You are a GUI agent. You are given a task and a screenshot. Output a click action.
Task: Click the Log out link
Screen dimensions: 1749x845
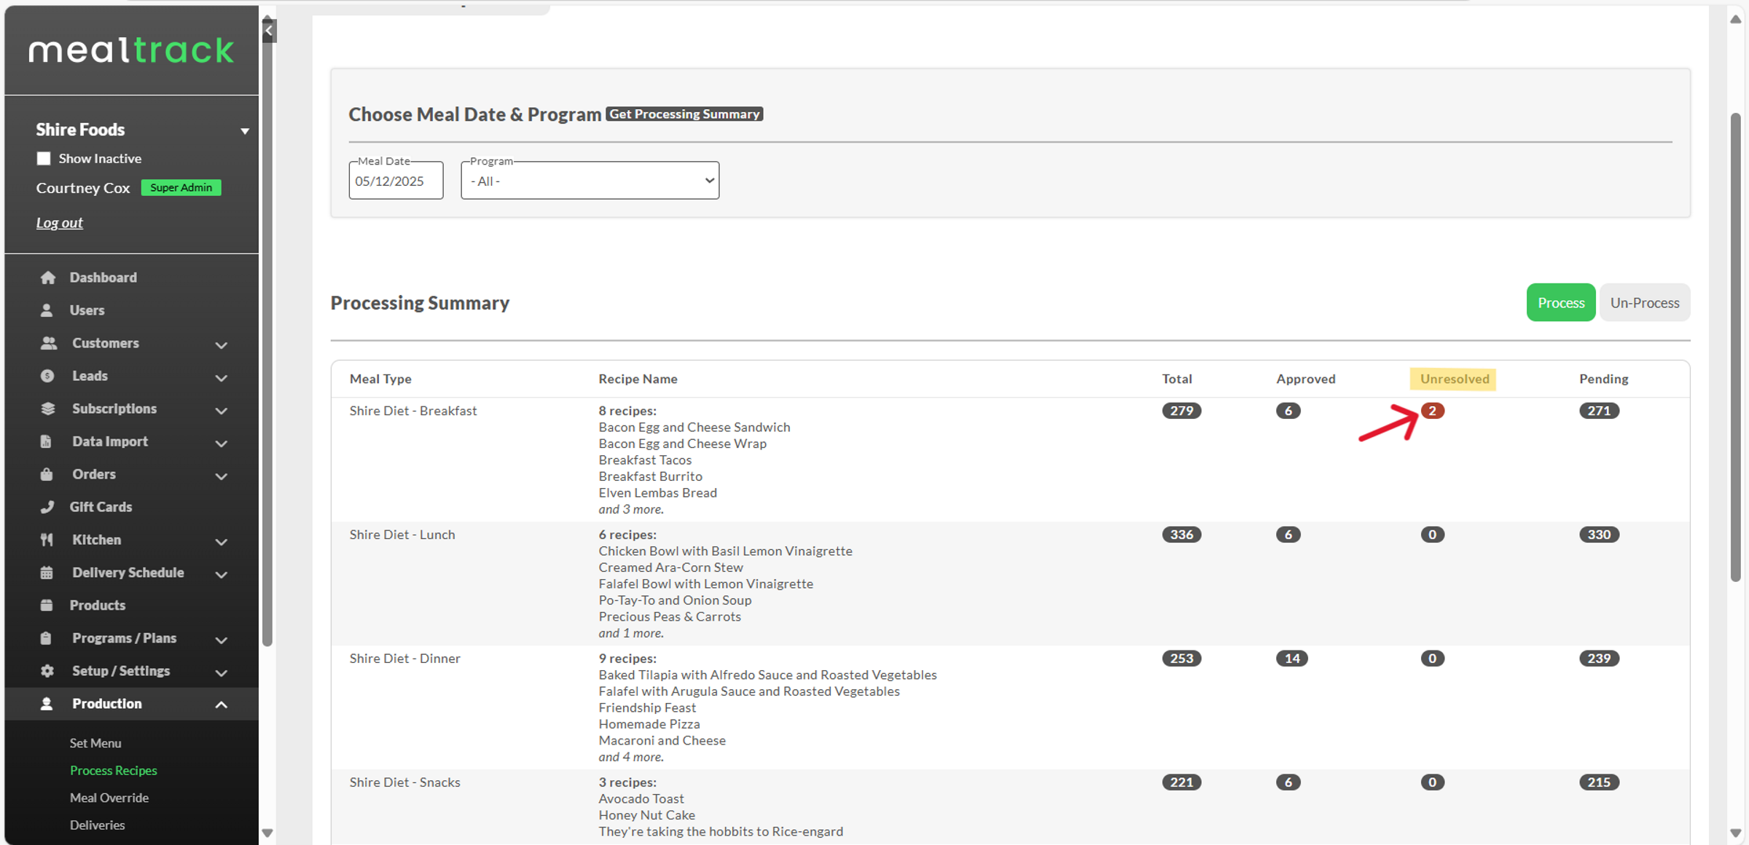point(60,223)
